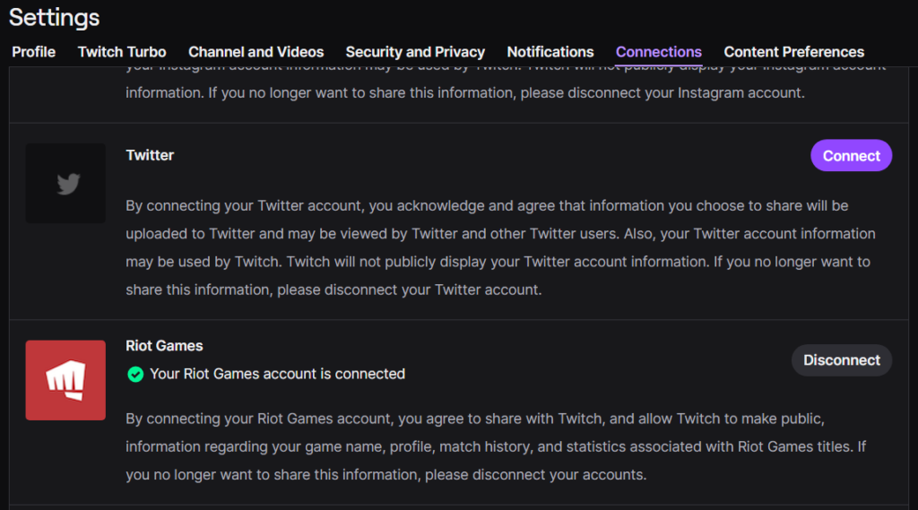
Task: Click the Riot Games account connected status text
Action: pos(277,374)
